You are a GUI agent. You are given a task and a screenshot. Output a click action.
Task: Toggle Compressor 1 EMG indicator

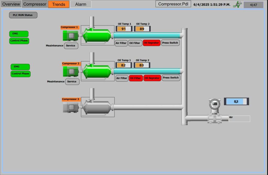coord(19,34)
